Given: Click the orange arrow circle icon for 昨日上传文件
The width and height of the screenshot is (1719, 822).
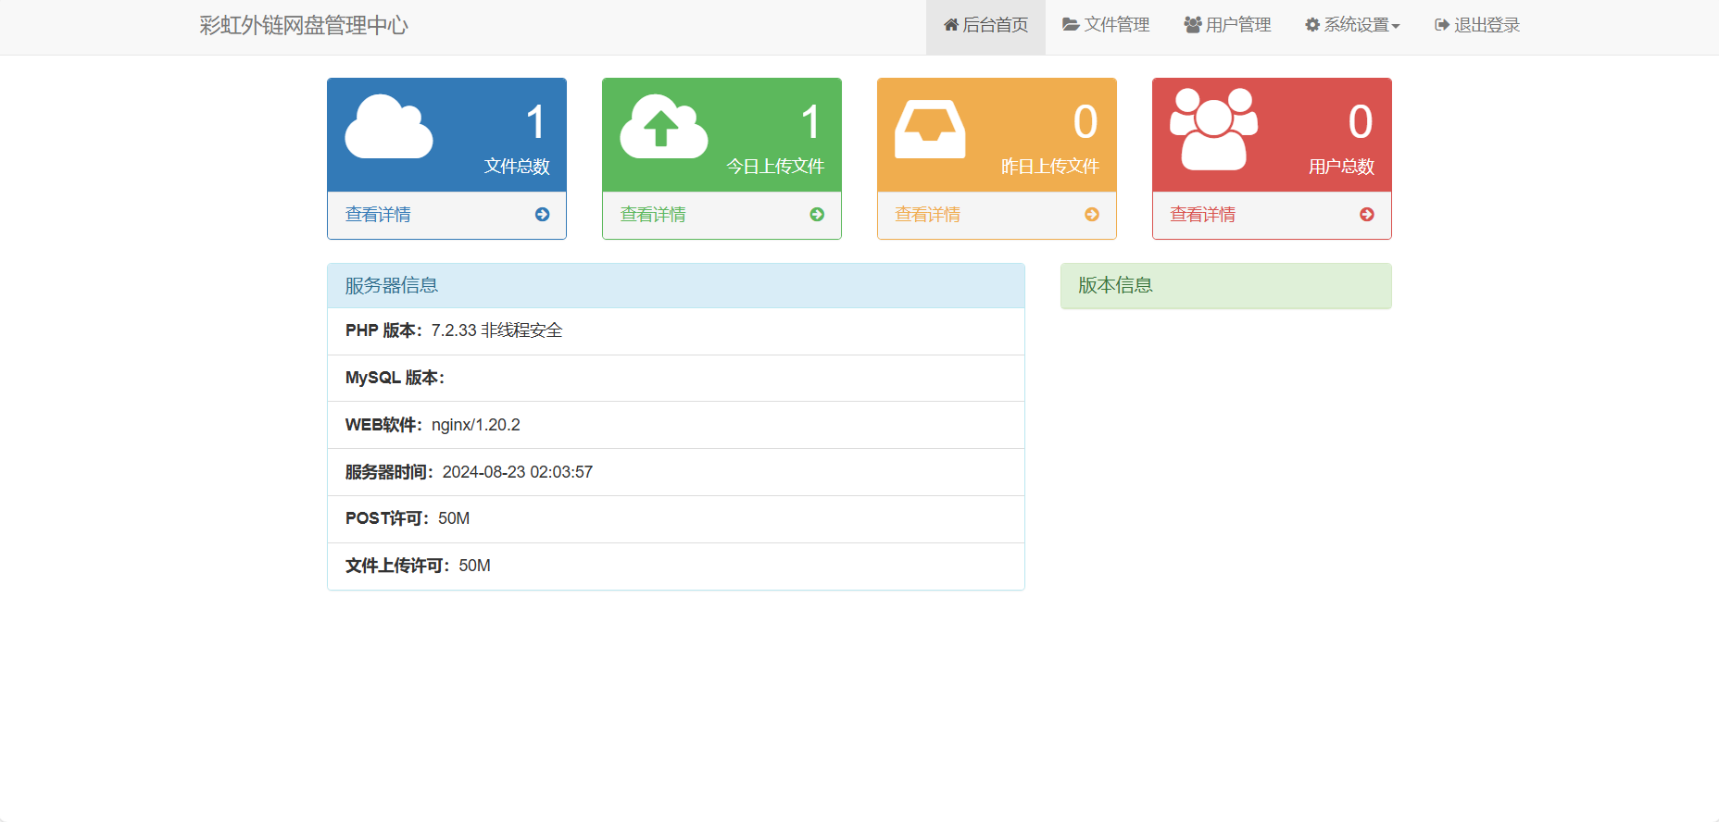Looking at the screenshot, I should click(x=1092, y=215).
